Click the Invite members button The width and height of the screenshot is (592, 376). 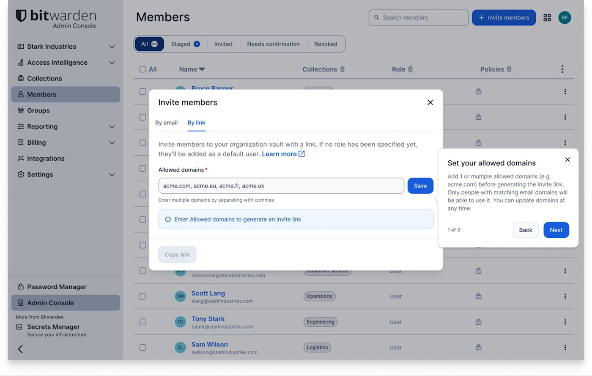pos(504,17)
